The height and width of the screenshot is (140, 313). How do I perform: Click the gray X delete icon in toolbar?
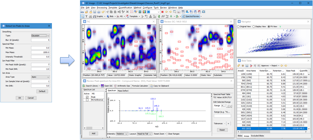tap(127, 12)
